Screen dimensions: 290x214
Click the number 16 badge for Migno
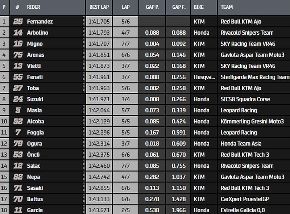(x=18, y=44)
